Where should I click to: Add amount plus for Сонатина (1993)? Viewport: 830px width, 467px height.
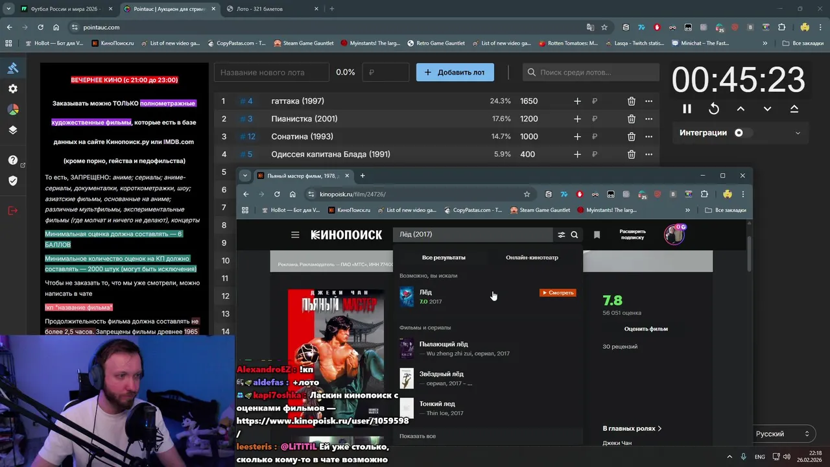pyautogui.click(x=577, y=137)
